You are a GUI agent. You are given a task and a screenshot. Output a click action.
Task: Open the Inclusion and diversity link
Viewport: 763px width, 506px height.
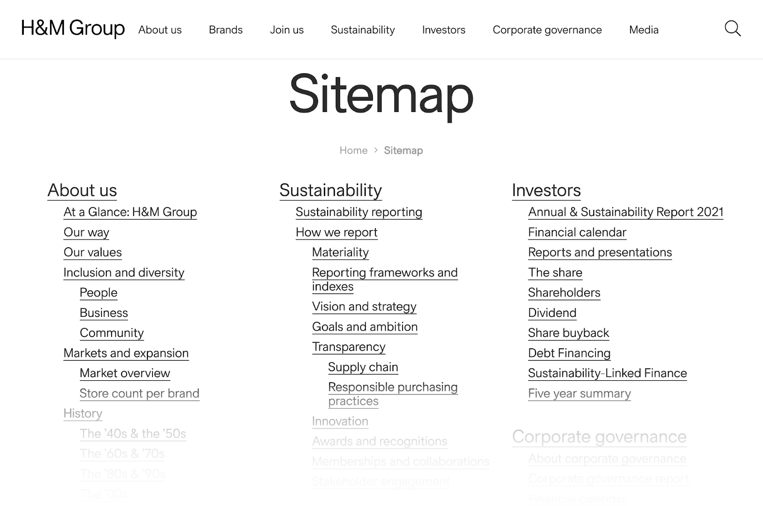[x=124, y=273]
